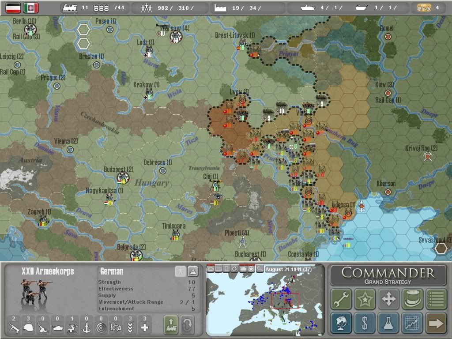The height and width of the screenshot is (339, 452).
Task: Click the artillery cannon stat icon
Action: 43,328
